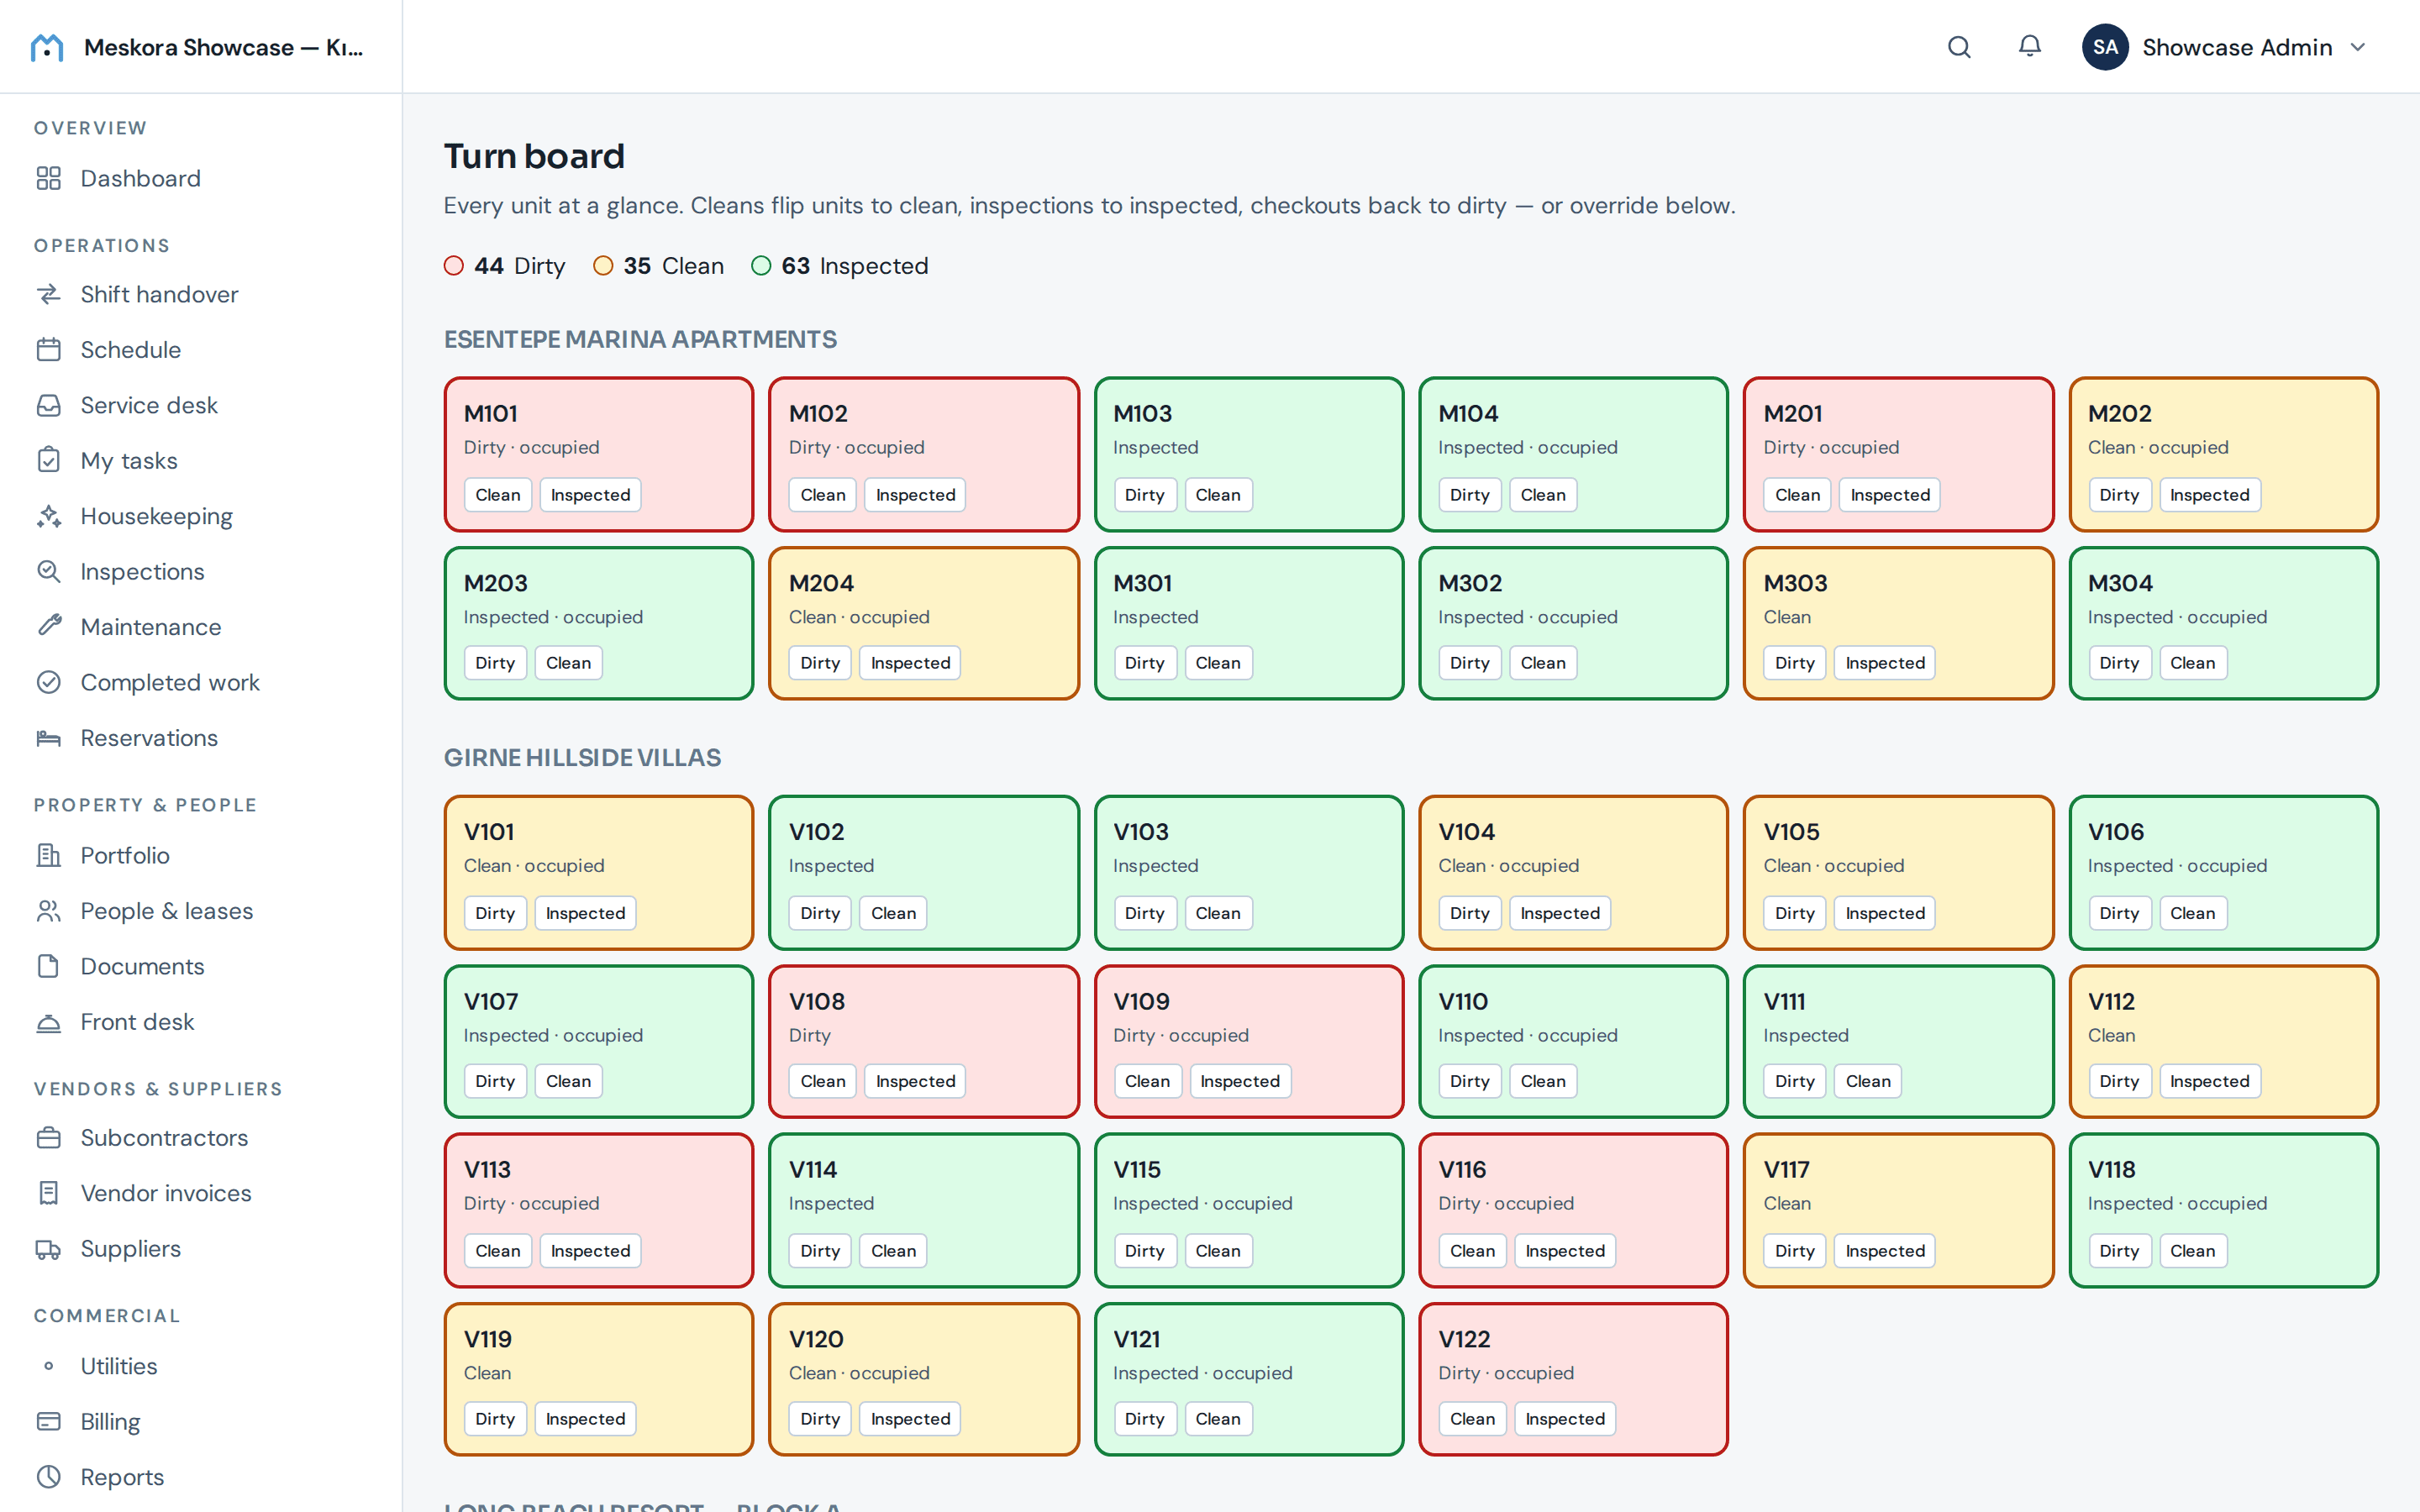
Task: Set M103 to Dirty
Action: [1144, 495]
